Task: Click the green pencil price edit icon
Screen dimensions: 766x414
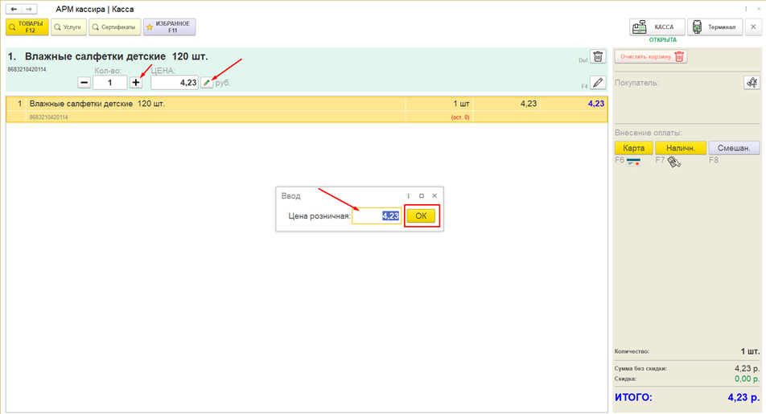Action: [x=207, y=83]
